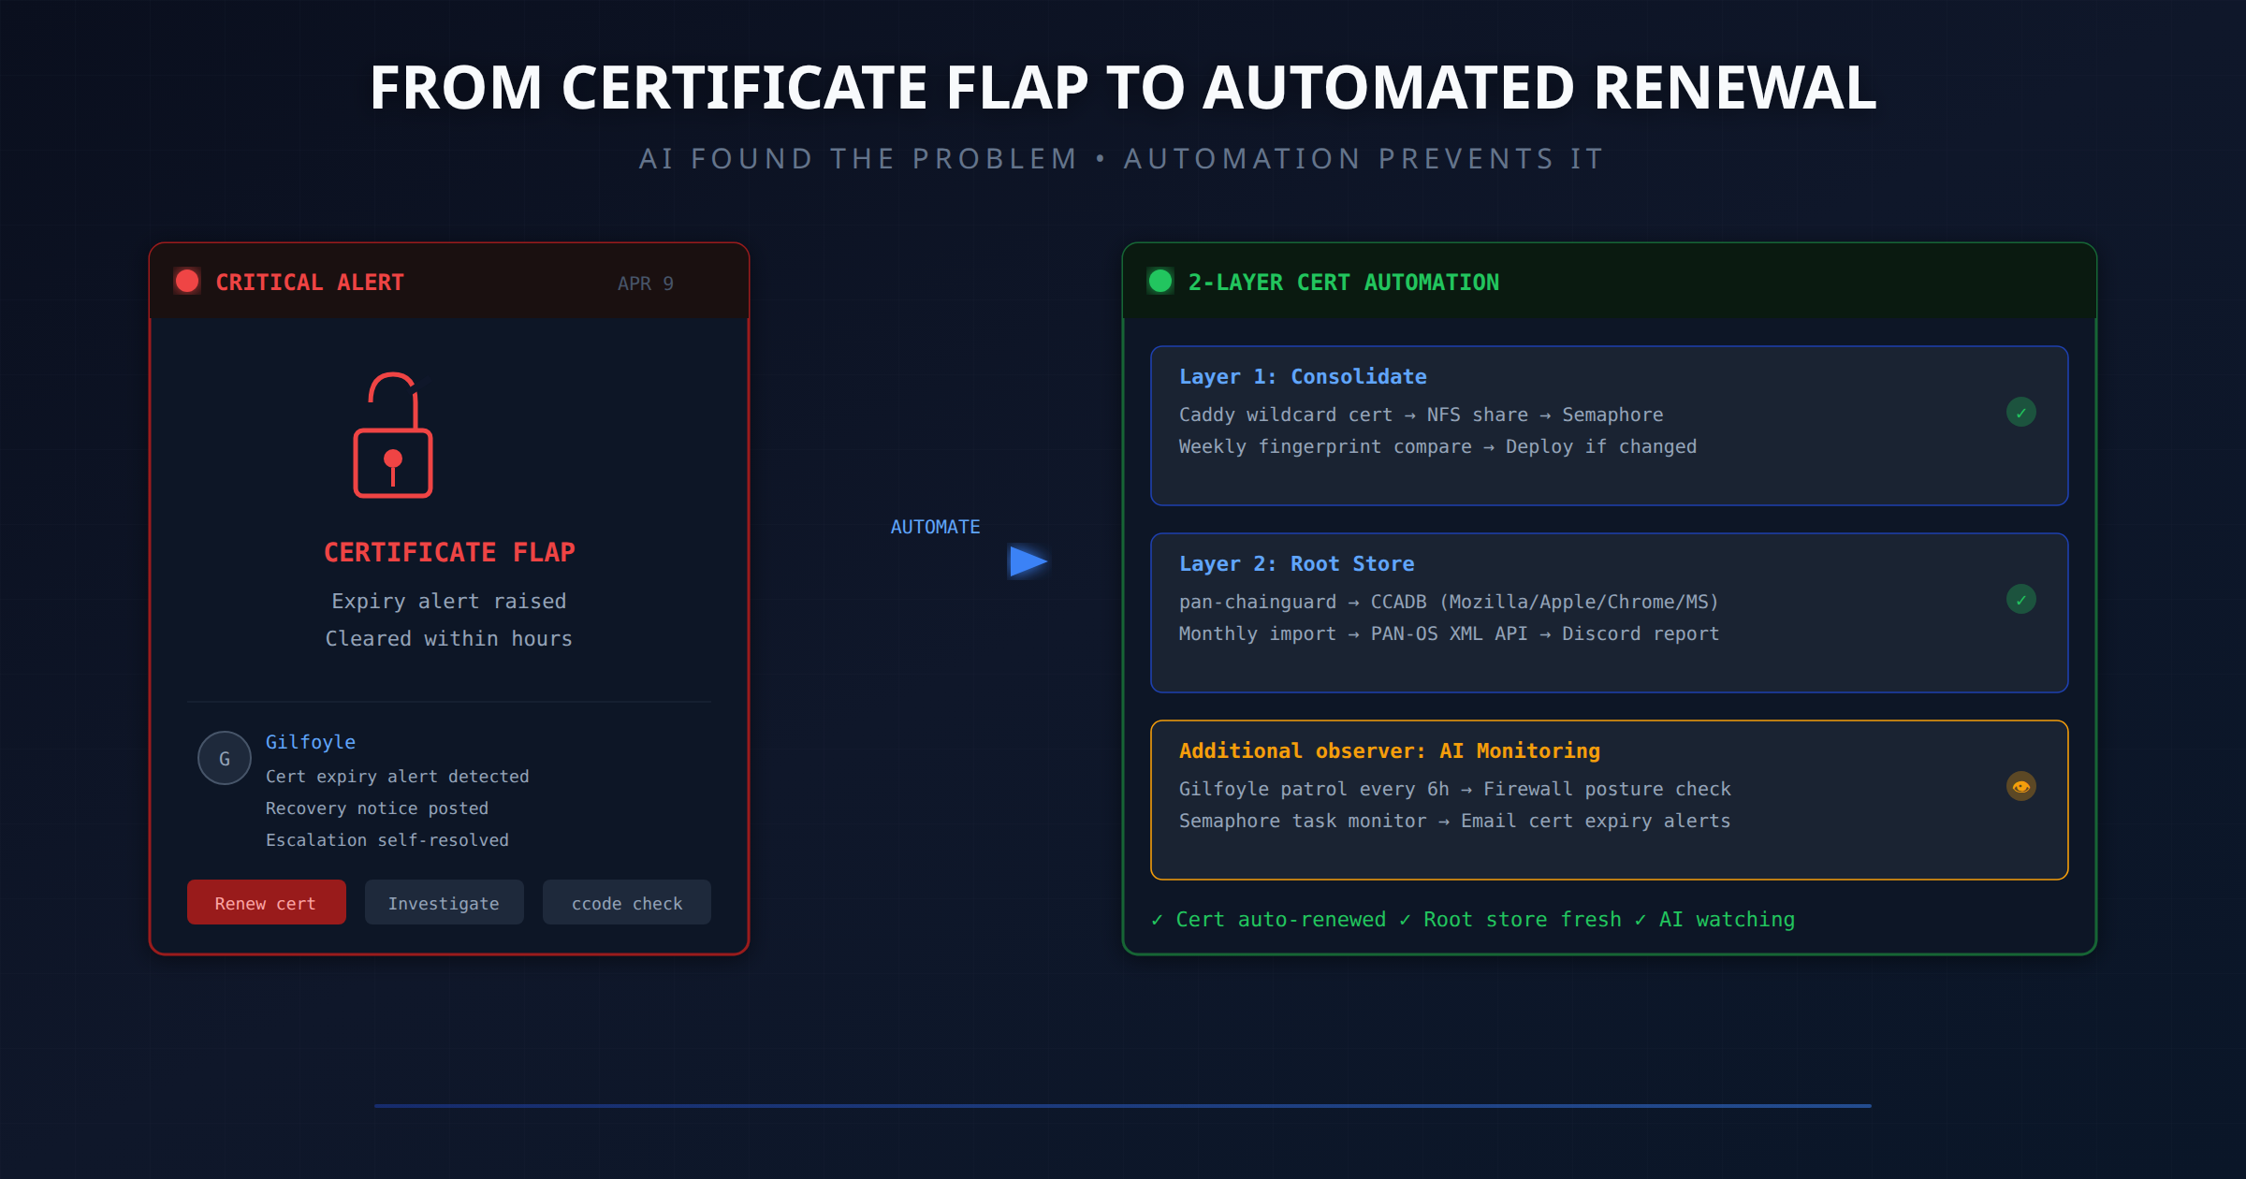2246x1179 pixels.
Task: Click the main title 'From Certificate Flap' heading
Action: [x=1123, y=87]
